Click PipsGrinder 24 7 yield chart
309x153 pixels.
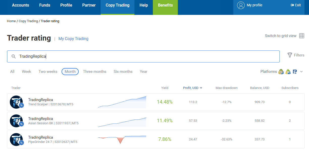[x=122, y=140]
